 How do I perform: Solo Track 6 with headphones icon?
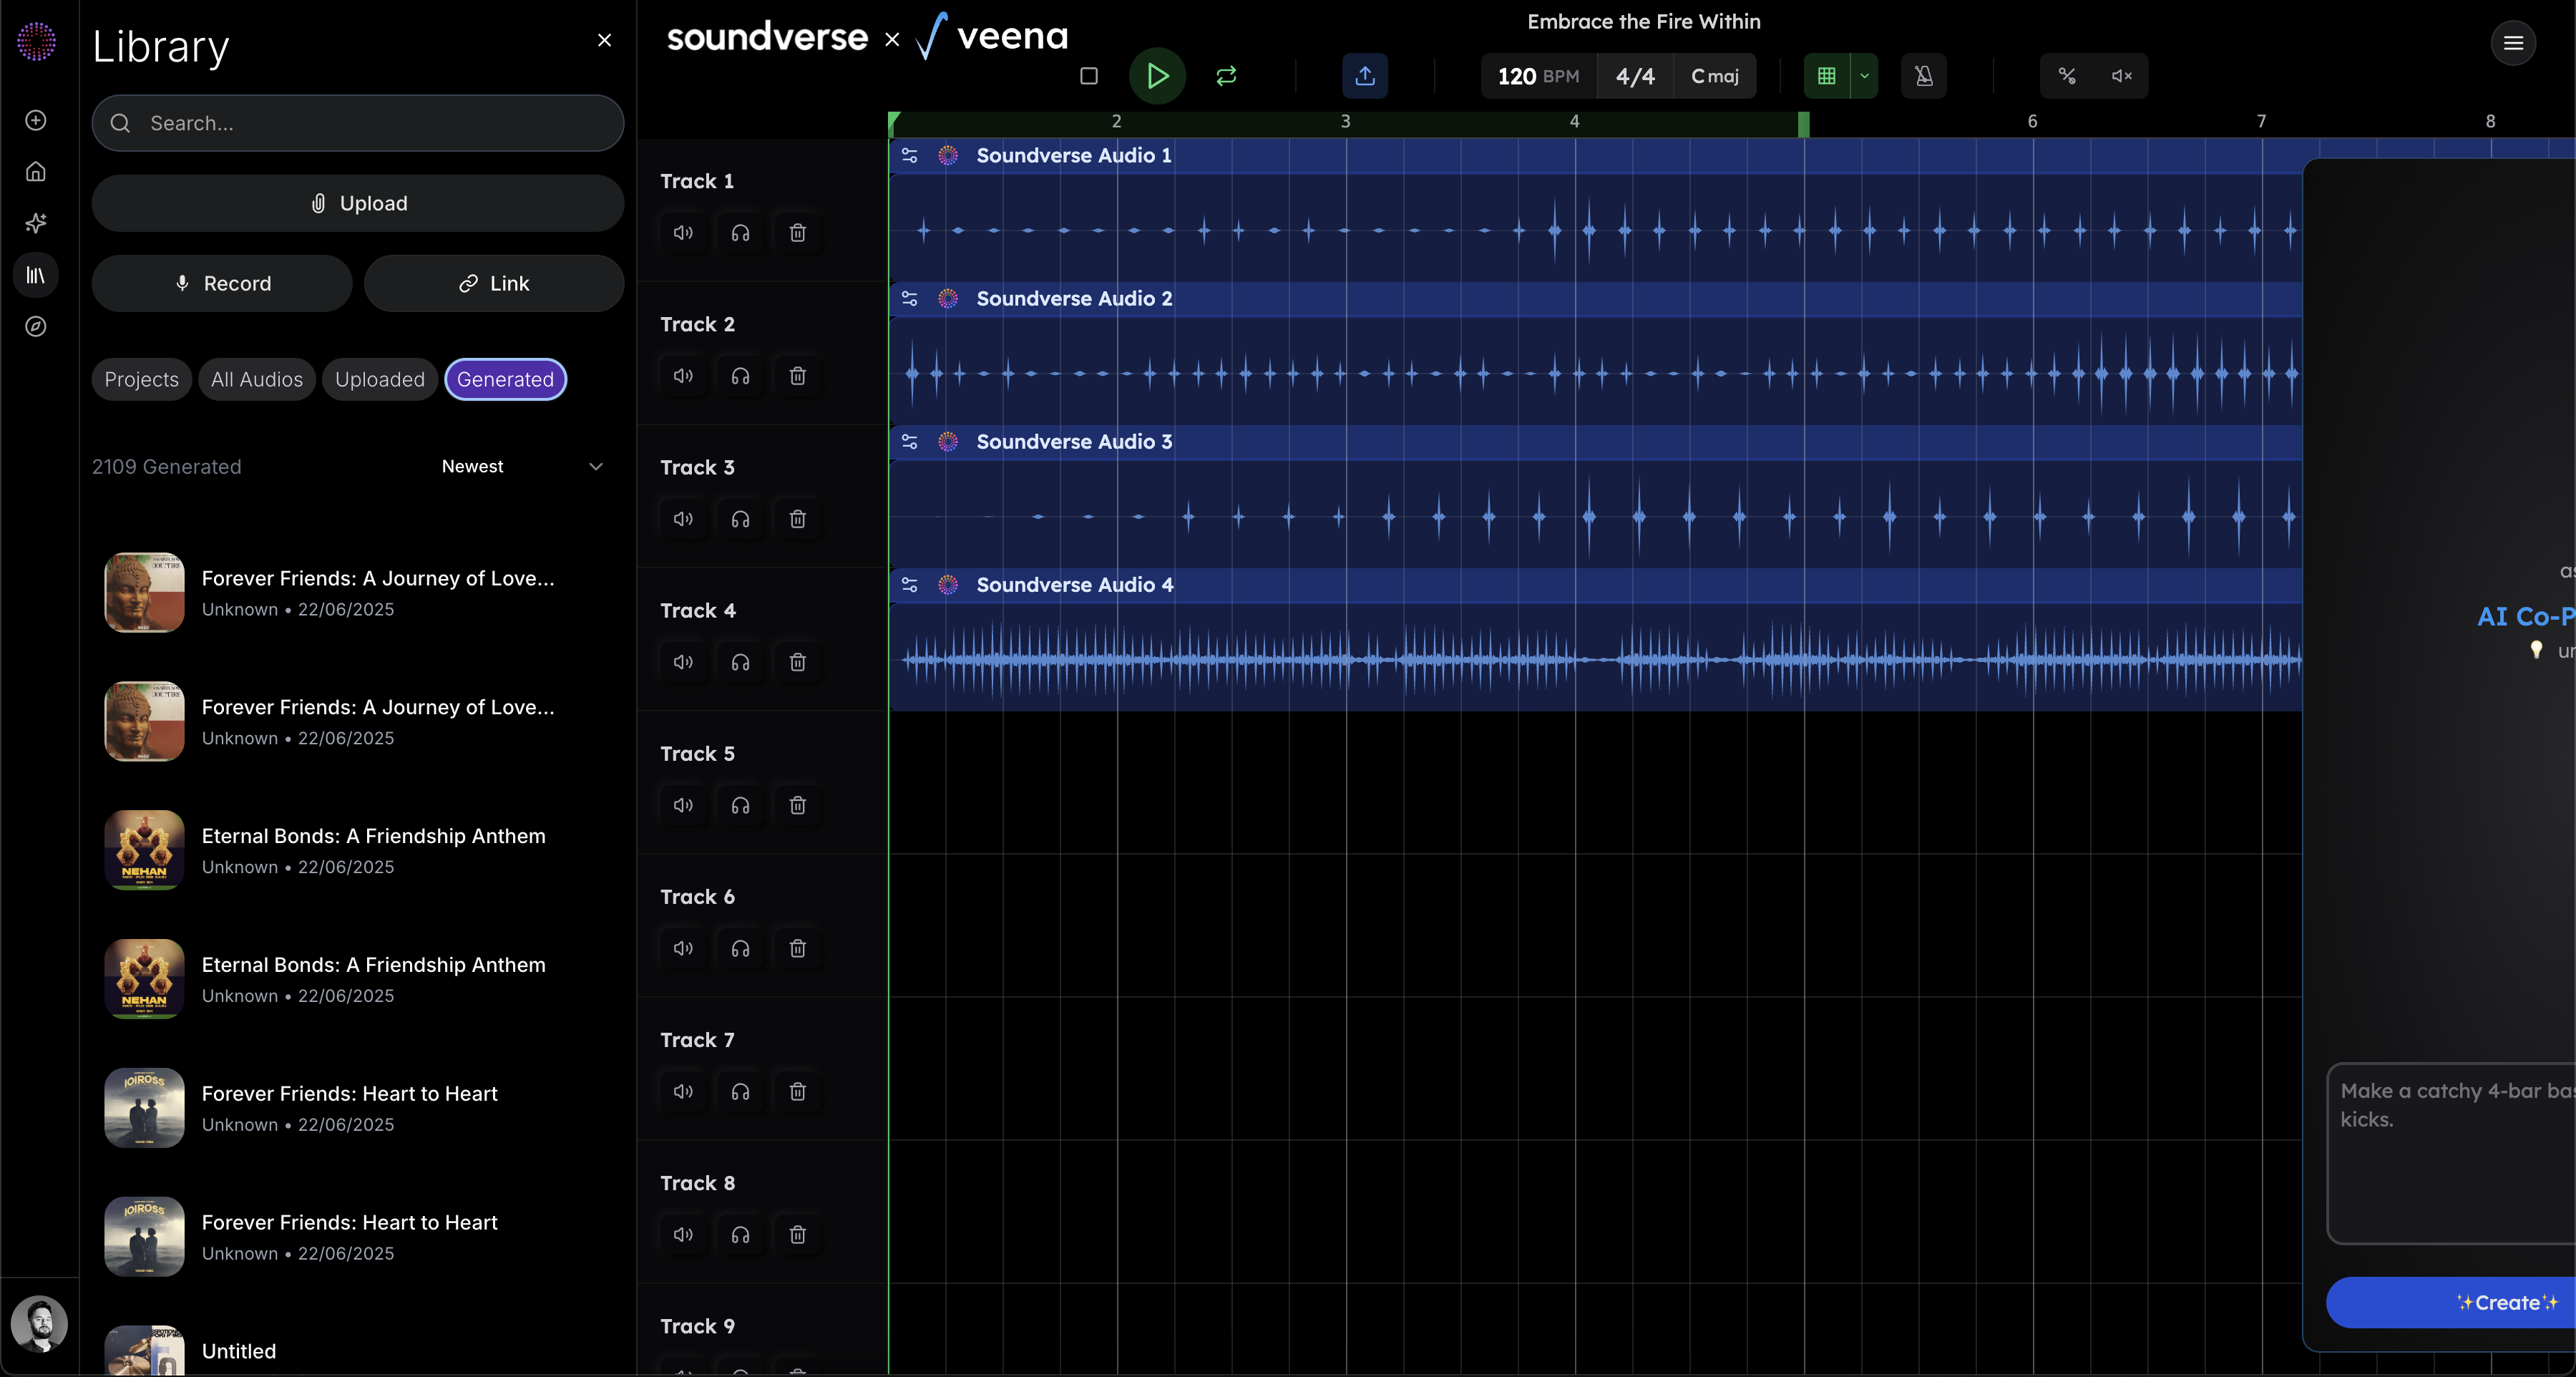[x=741, y=948]
